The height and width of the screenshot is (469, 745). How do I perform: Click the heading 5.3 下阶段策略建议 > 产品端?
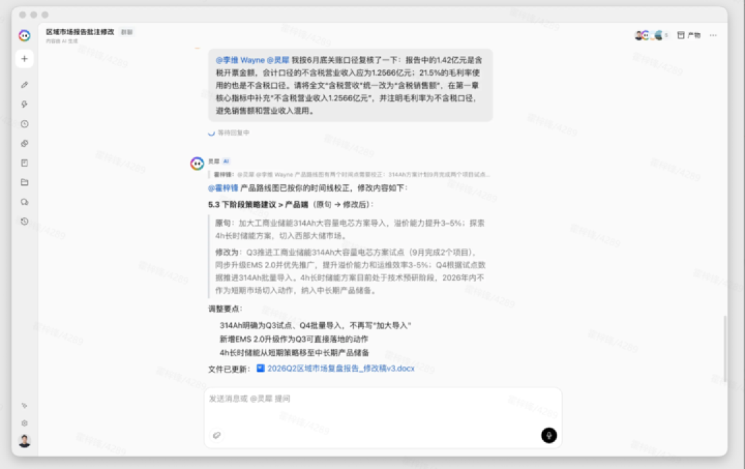tap(258, 205)
